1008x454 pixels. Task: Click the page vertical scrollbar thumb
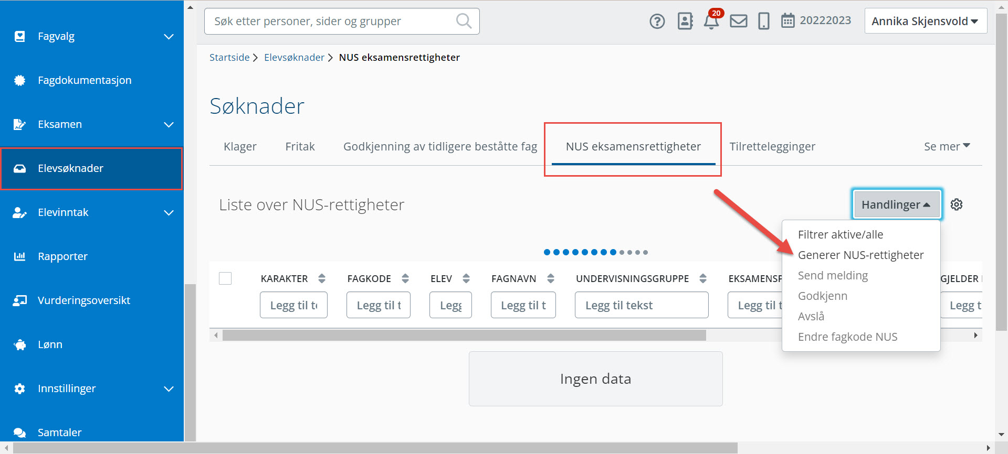click(x=1001, y=172)
